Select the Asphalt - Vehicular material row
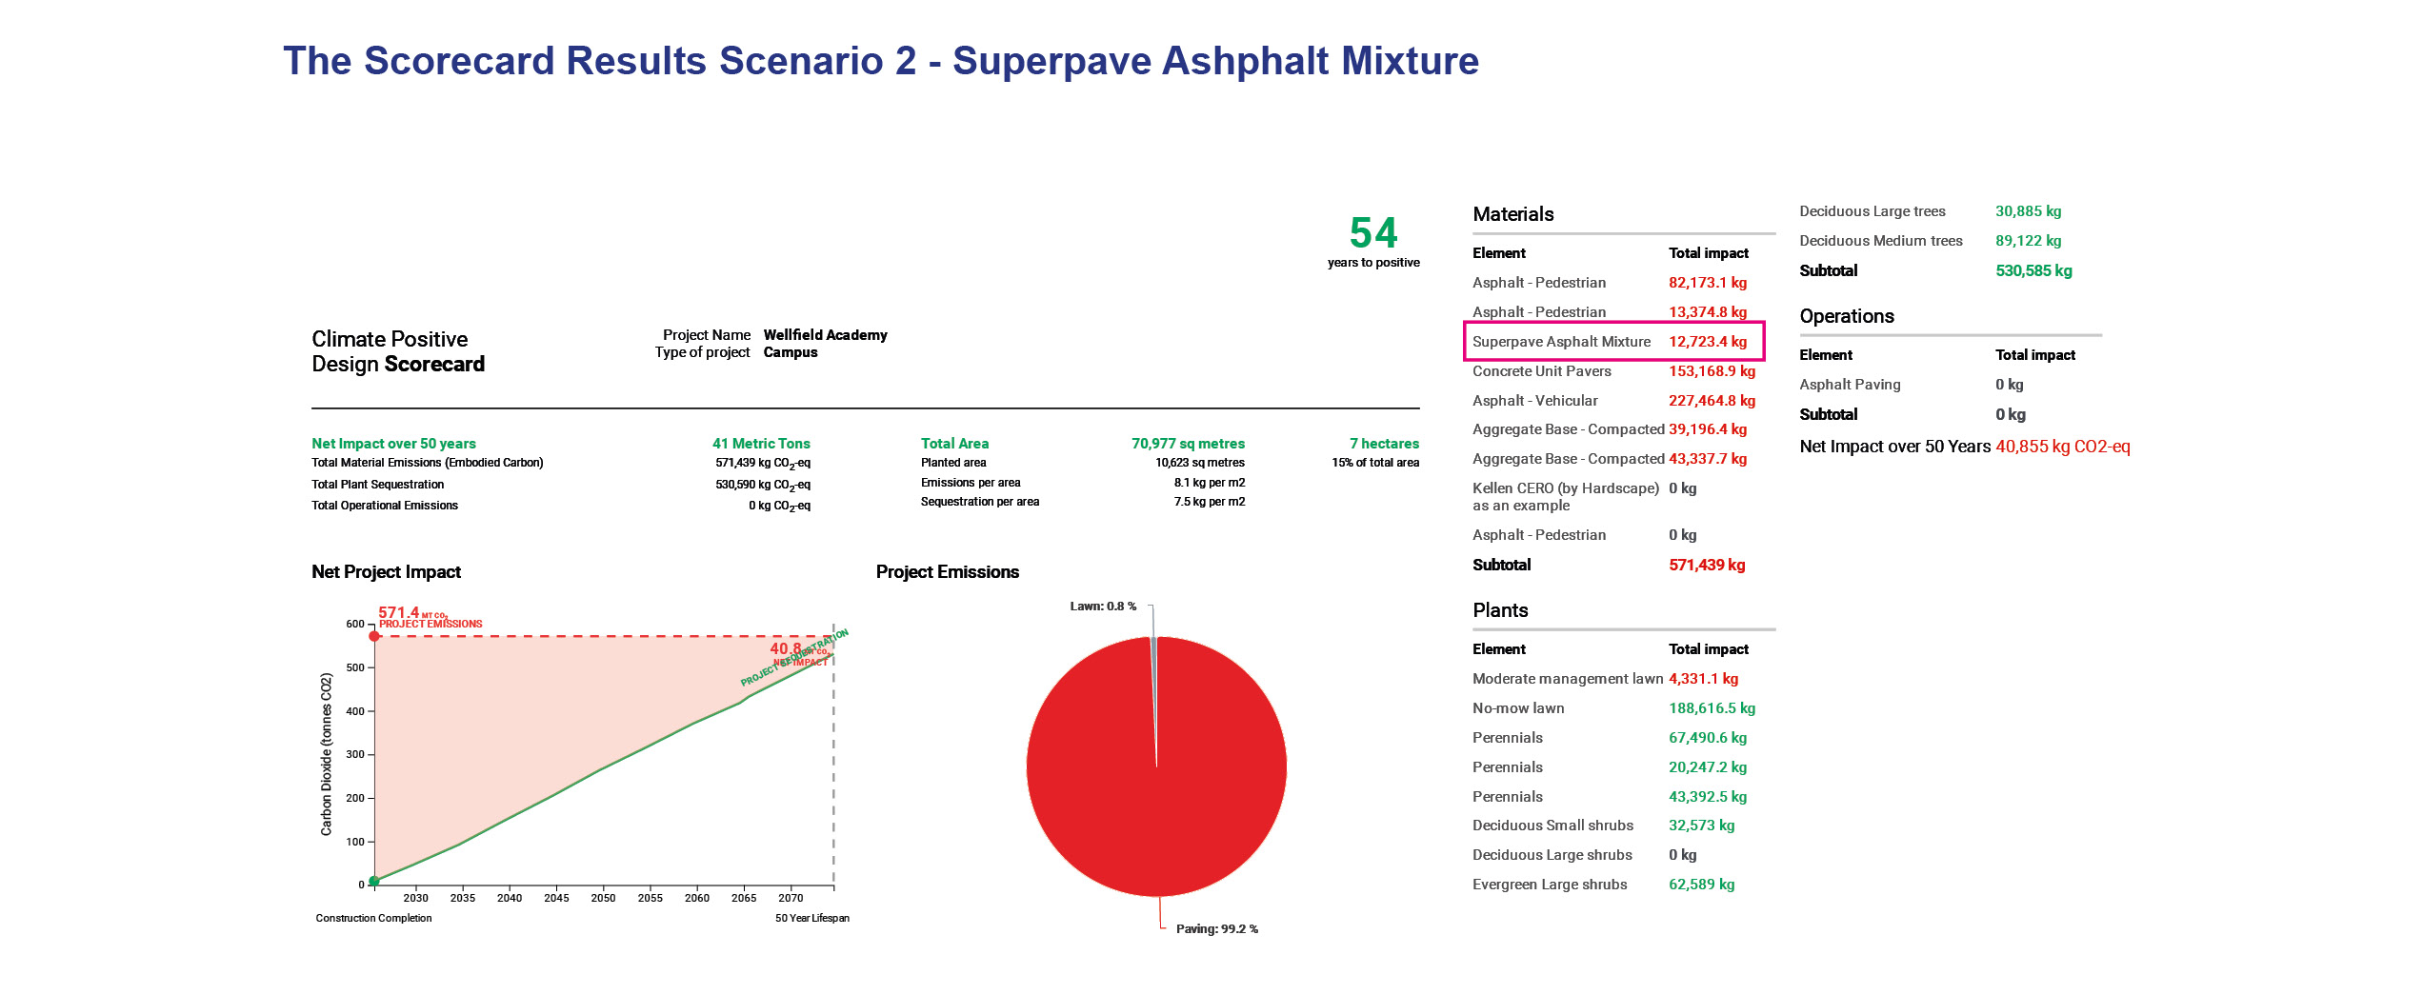Image resolution: width=2423 pixels, height=995 pixels. tap(1534, 401)
